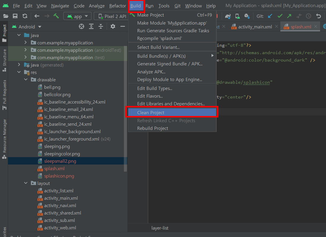326x237 pixels.
Task: Click the Sync/refresh toolbar icon
Action: [25, 16]
